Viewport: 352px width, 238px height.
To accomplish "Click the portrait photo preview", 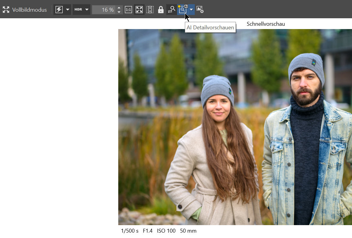I will pos(235,127).
